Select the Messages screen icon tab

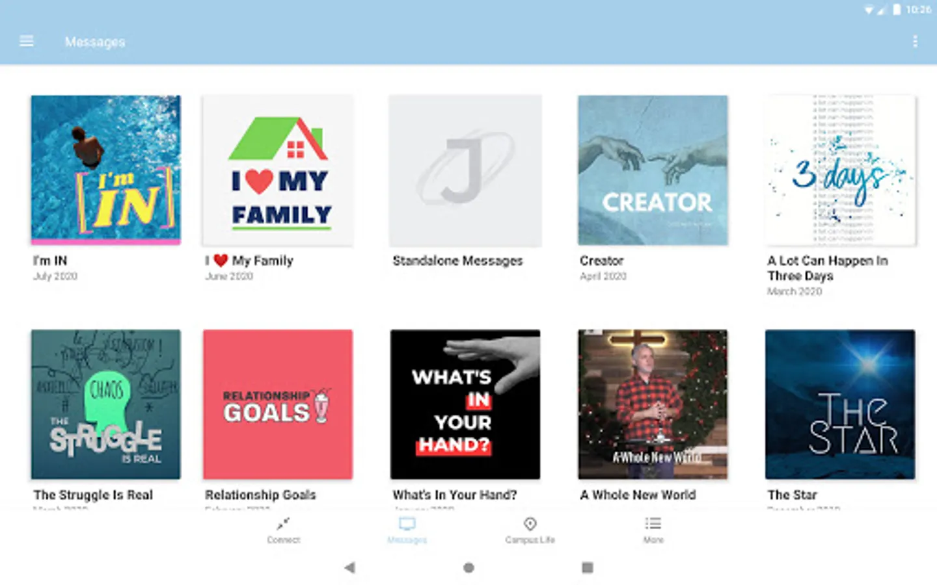[x=407, y=524]
